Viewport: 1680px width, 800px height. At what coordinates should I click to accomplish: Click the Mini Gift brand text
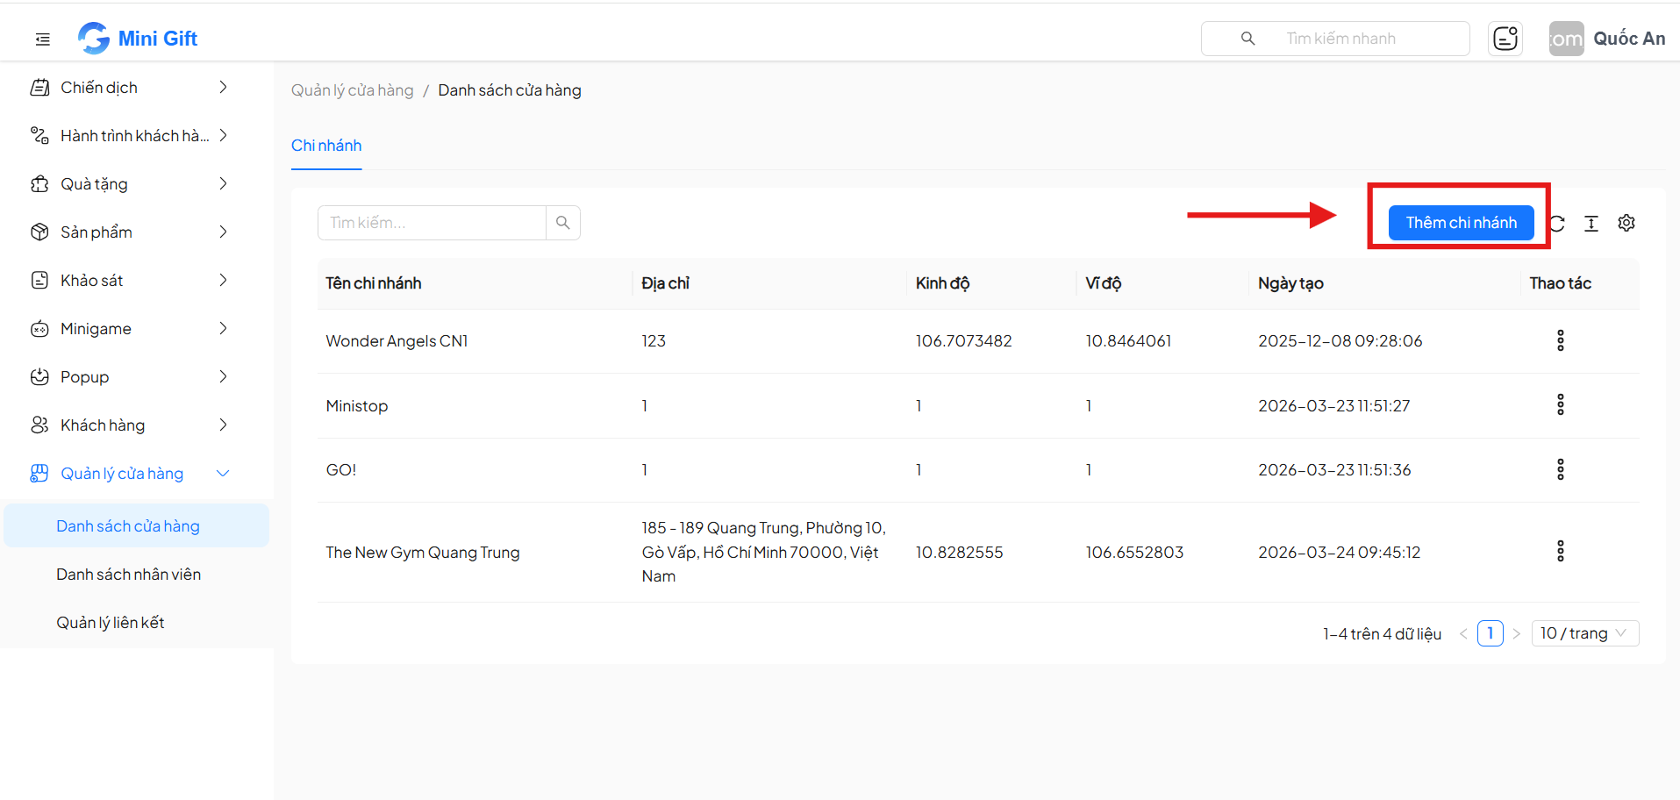(158, 39)
